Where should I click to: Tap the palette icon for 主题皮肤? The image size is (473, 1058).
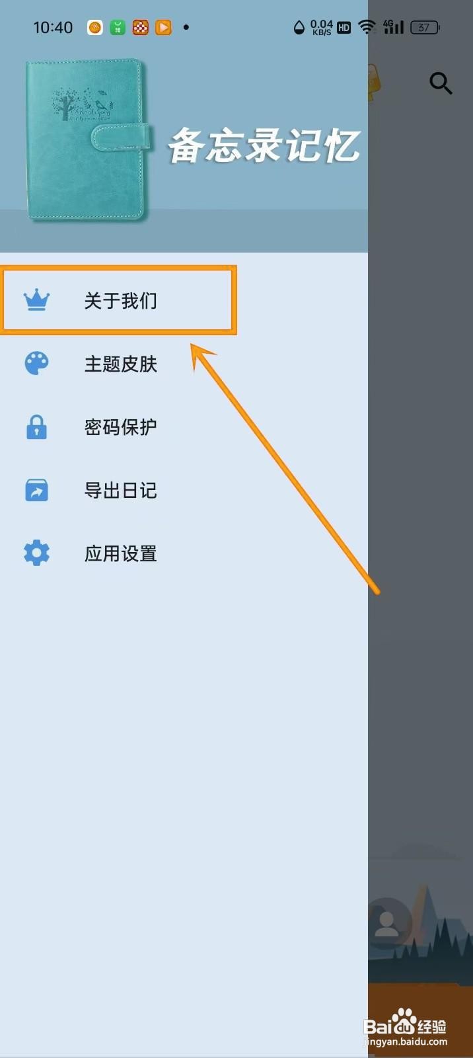tap(36, 363)
